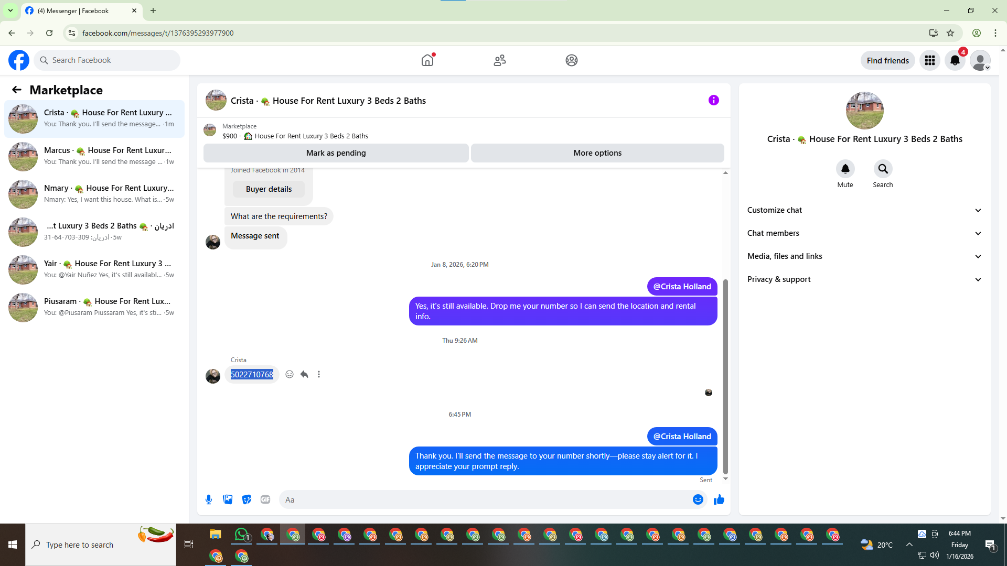This screenshot has height=566, width=1007.
Task: Expand the Chat members section
Action: point(864,233)
